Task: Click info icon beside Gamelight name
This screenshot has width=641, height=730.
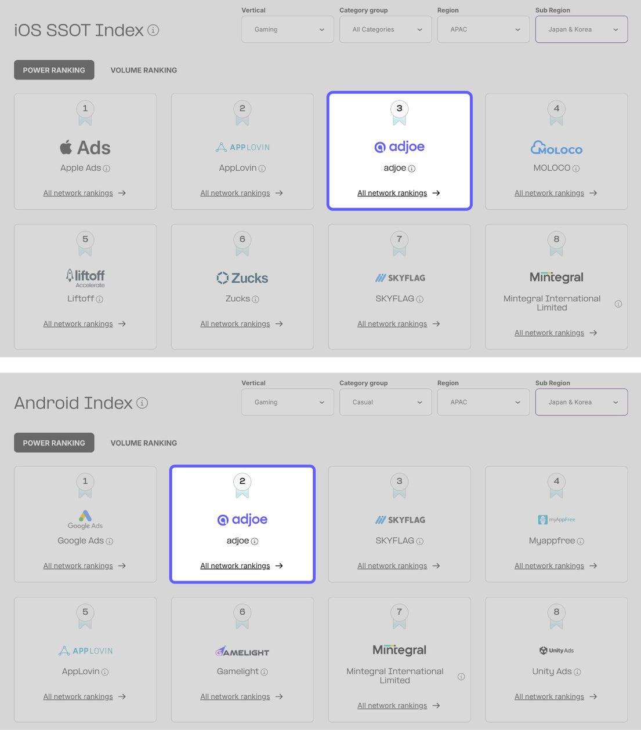Action: pyautogui.click(x=264, y=672)
